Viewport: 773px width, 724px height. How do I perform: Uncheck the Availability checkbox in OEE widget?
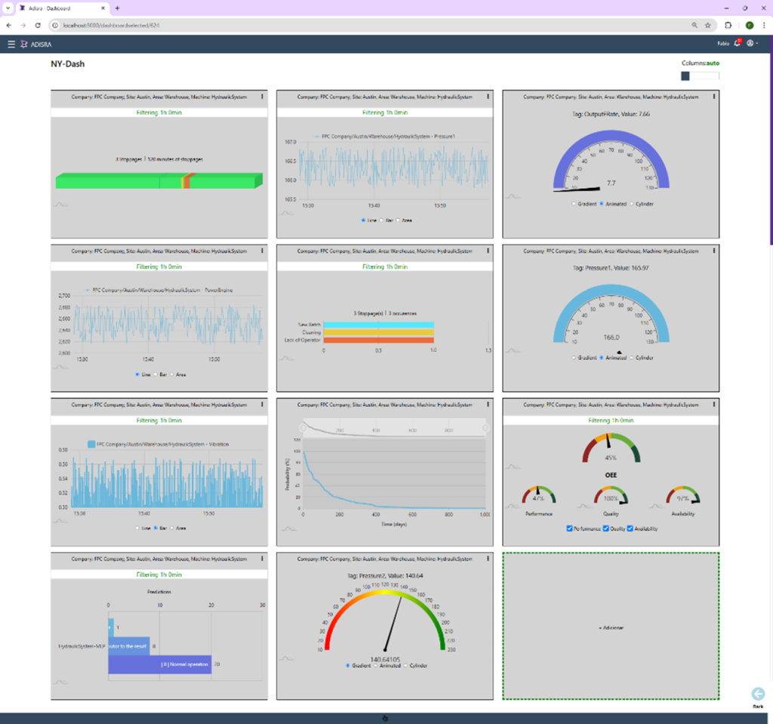coord(630,528)
